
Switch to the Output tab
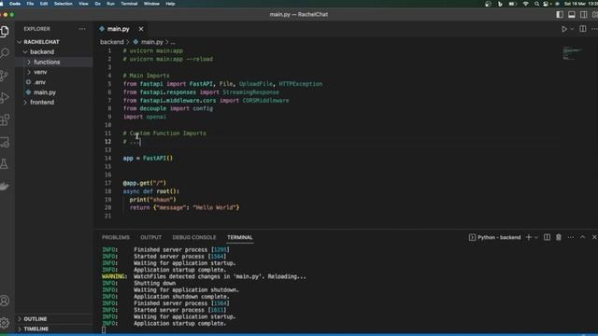click(x=151, y=237)
